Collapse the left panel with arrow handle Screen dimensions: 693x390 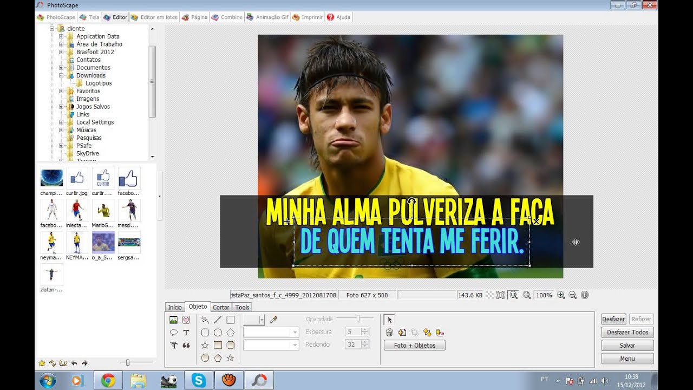[x=159, y=196]
